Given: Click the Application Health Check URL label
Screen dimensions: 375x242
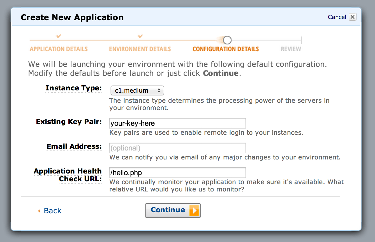Looking at the screenshot, I should click(68, 175).
